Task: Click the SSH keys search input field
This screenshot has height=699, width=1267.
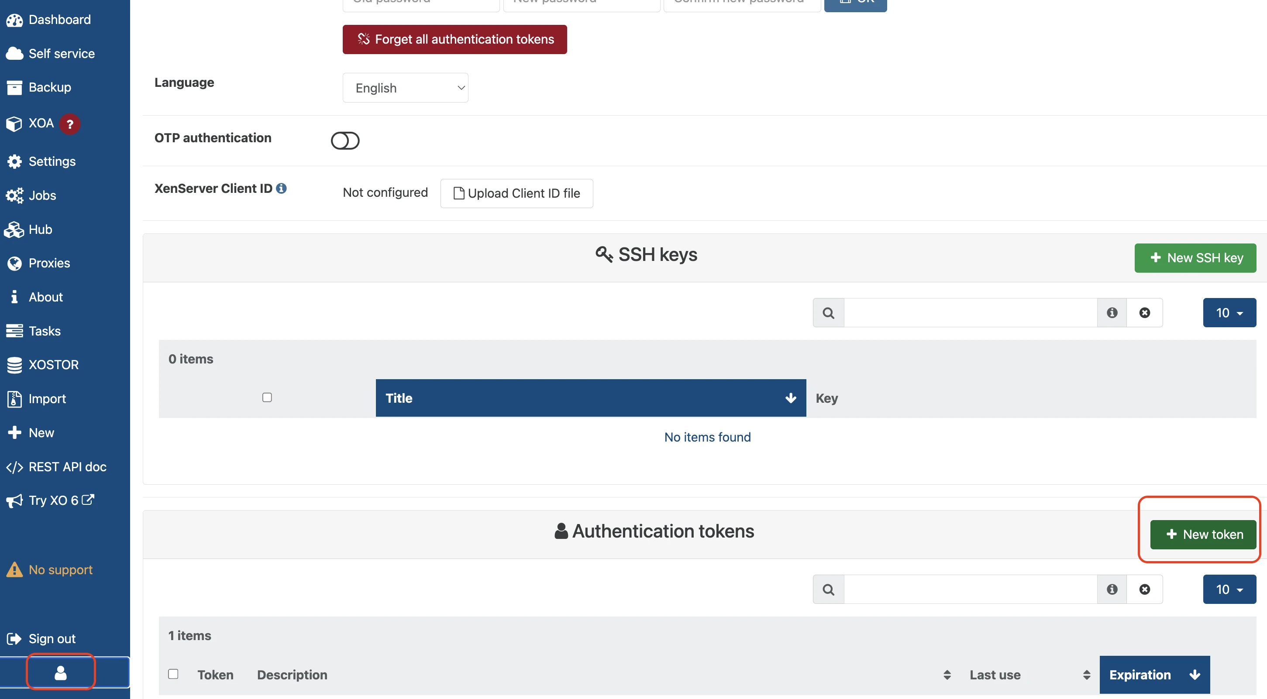Action: click(971, 313)
